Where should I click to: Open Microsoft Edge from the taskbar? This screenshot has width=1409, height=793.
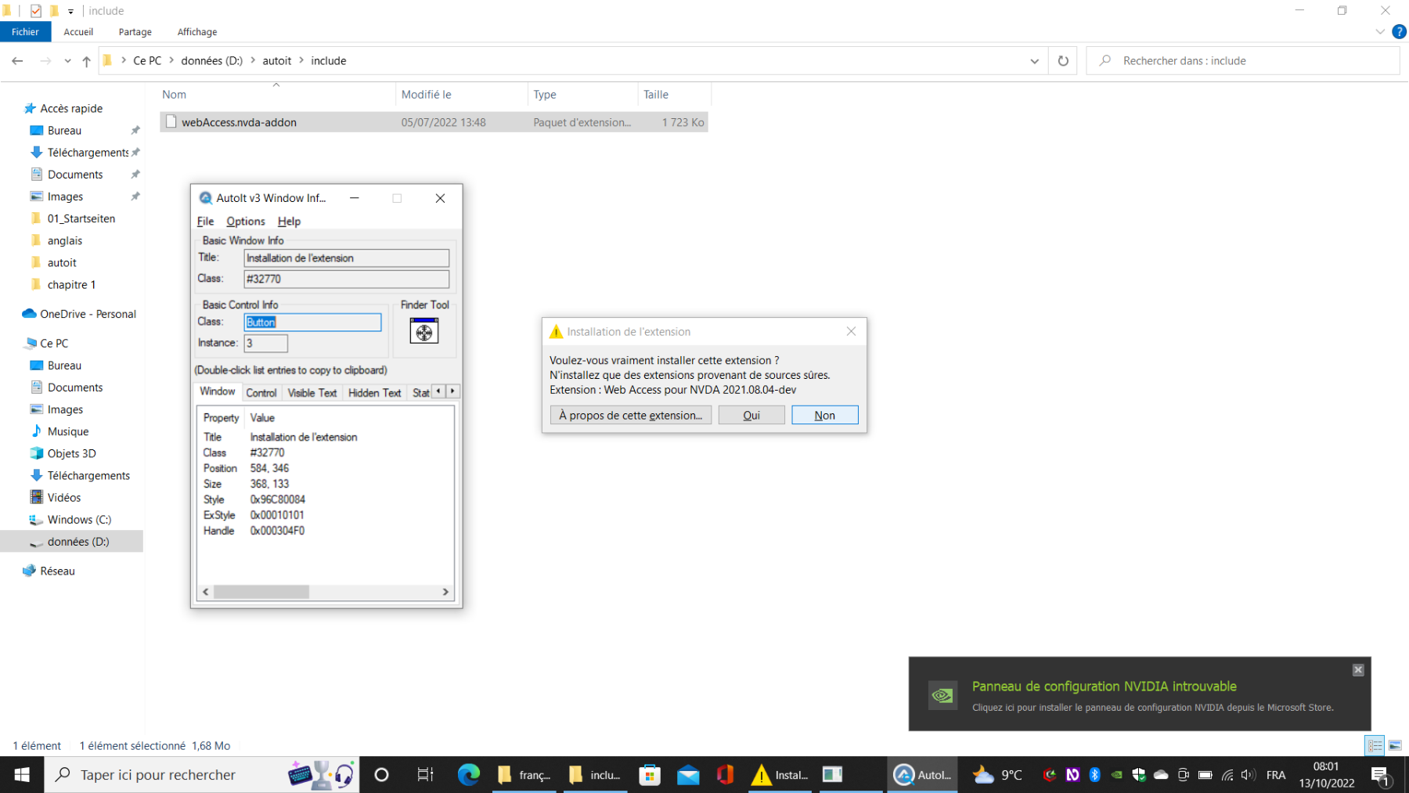(x=468, y=775)
